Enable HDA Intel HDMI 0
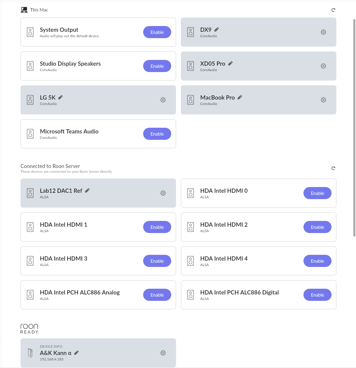 pyautogui.click(x=317, y=193)
